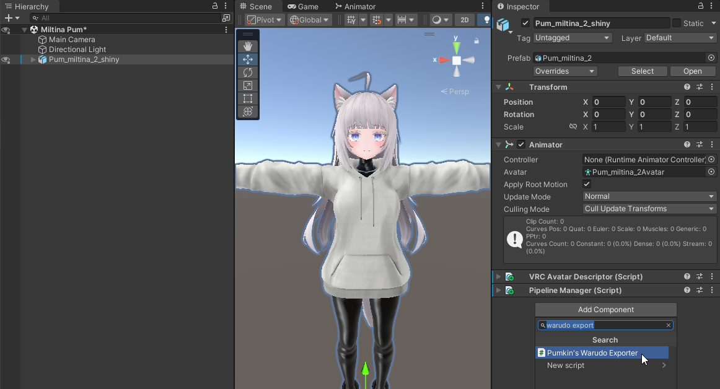Open the draw mode shading icon
The height and width of the screenshot is (389, 720).
point(437,20)
